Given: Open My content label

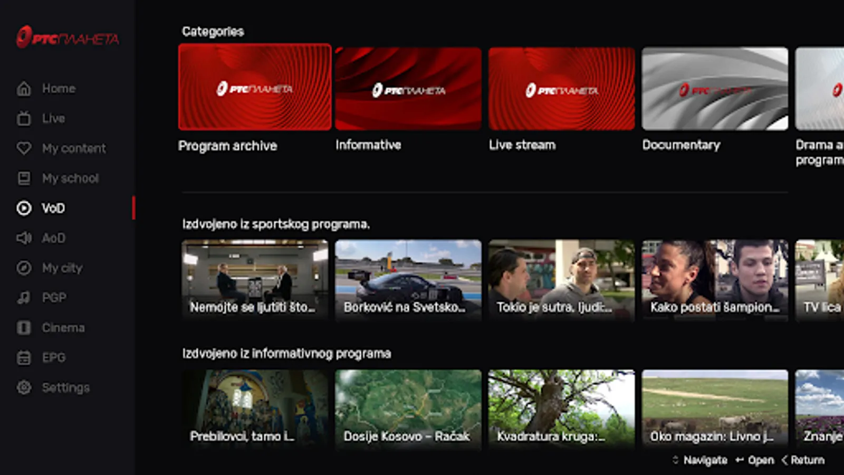Looking at the screenshot, I should point(74,148).
